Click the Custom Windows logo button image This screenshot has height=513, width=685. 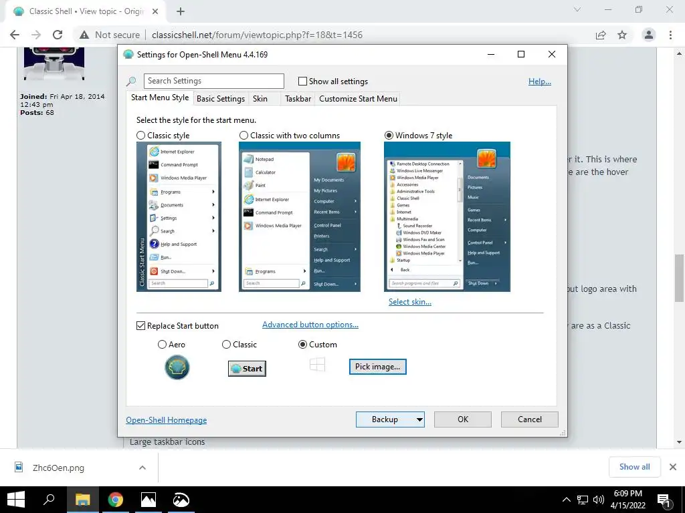tap(317, 365)
